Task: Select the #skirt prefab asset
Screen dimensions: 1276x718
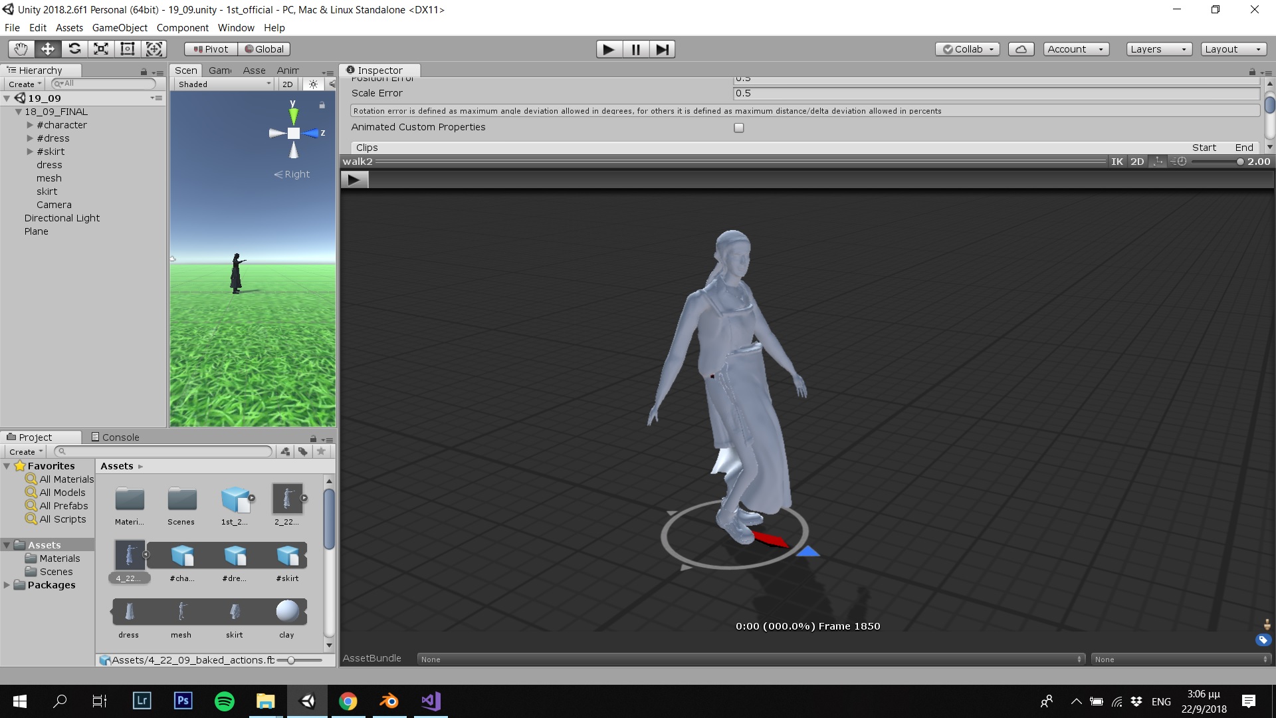Action: (x=287, y=556)
